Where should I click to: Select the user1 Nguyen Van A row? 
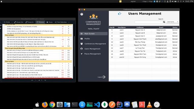point(144,30)
